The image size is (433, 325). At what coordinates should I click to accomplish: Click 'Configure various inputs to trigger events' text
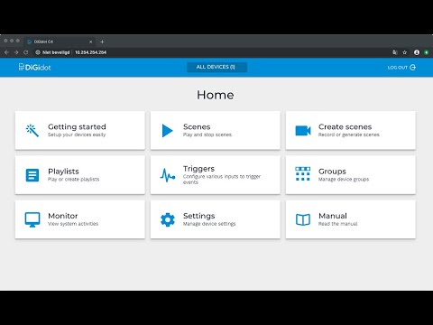(222, 179)
